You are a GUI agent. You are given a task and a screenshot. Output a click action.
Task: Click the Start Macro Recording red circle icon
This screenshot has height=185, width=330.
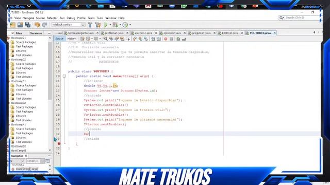pyautogui.click(x=166, y=39)
